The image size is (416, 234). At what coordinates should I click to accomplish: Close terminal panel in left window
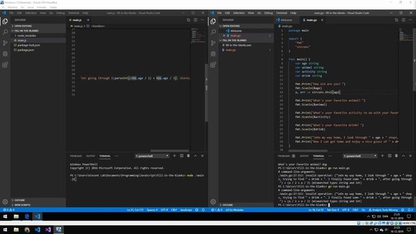202,156
